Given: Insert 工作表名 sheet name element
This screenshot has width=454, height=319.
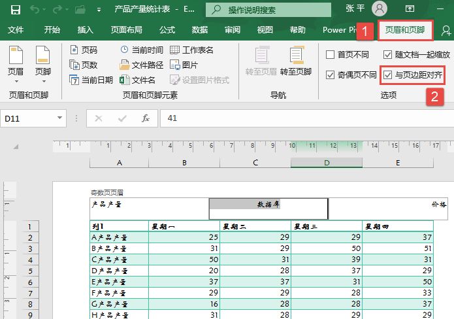Looking at the screenshot, I should (x=191, y=50).
